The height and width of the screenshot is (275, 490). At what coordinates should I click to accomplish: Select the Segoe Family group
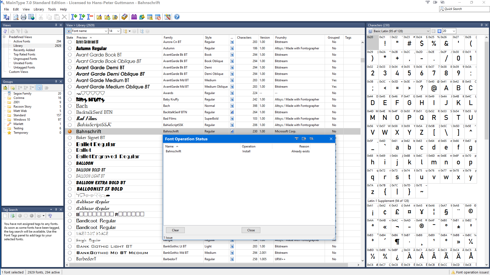click(22, 94)
